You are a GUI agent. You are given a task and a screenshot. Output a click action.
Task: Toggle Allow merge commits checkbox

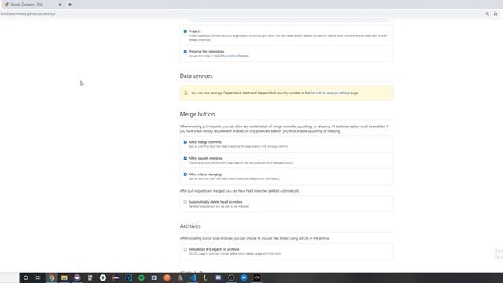point(185,142)
